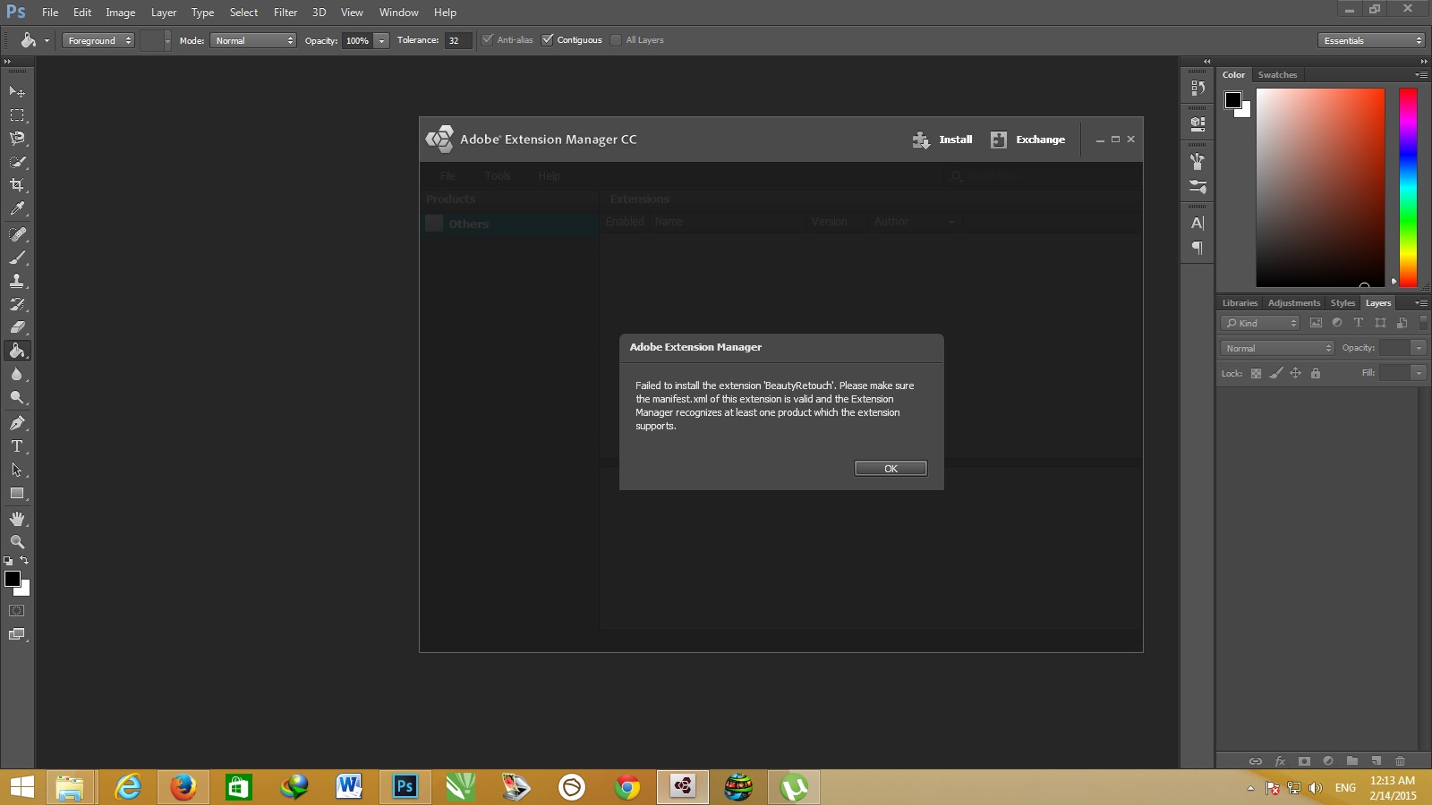Screen dimensions: 1432x805
Task: Delete layer with trash icon
Action: pos(1400,761)
